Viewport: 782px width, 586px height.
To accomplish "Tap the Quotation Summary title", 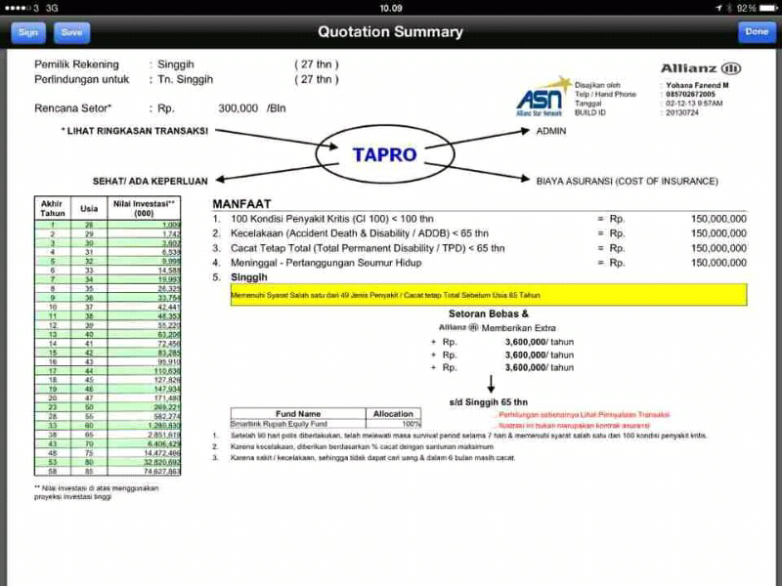I will [x=390, y=32].
